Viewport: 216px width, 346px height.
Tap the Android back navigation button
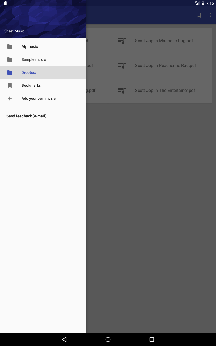[64, 340]
